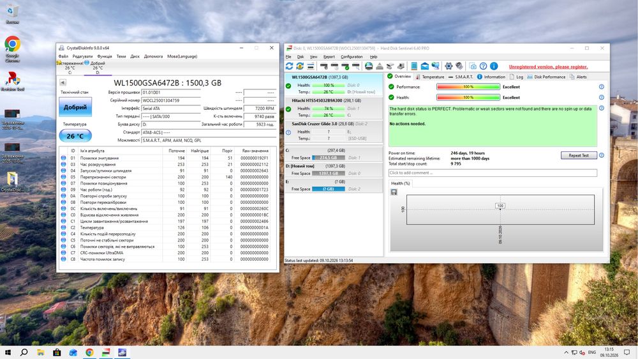Click the Repeat Test button
638x359 pixels.
click(579, 155)
